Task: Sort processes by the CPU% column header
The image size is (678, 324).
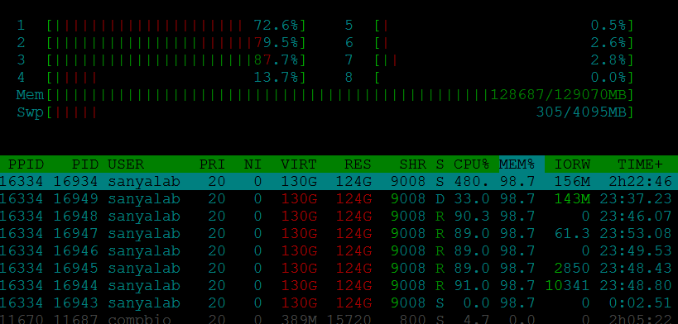Action: (x=471, y=164)
